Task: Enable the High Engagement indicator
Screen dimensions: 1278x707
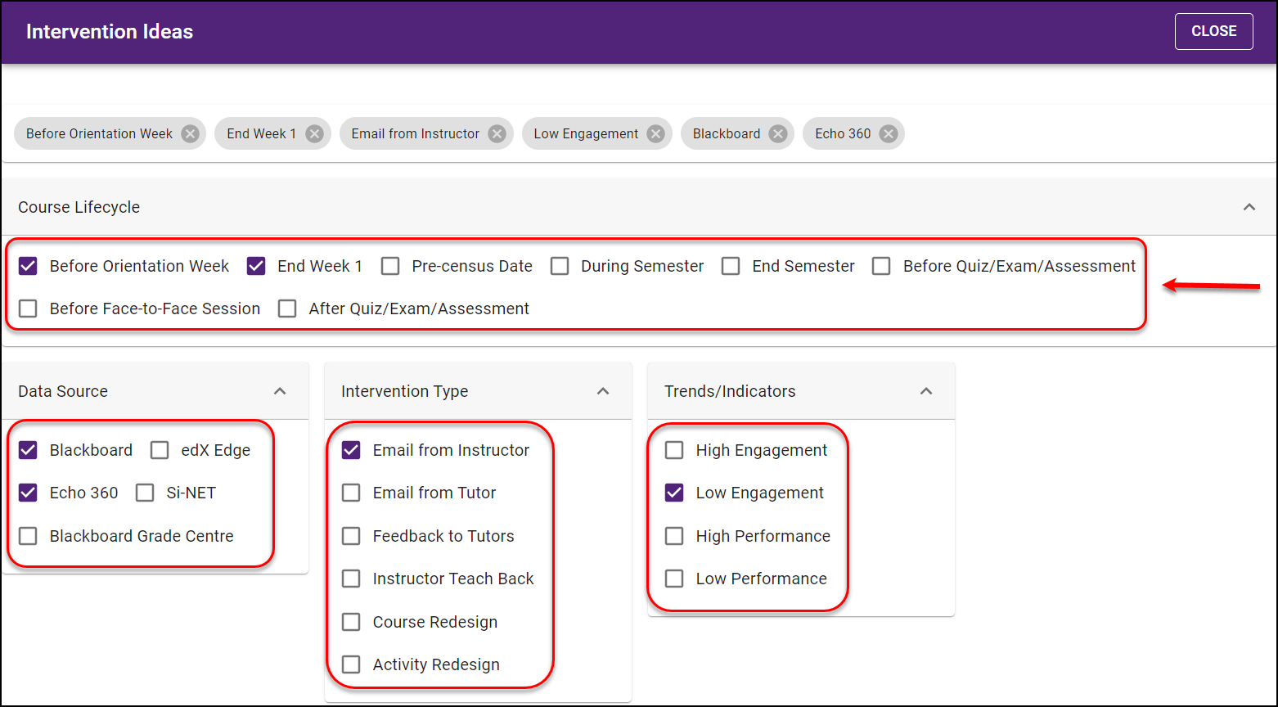Action: [674, 450]
